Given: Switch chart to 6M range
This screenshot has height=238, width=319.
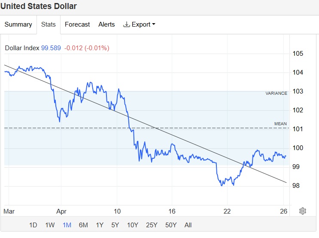Looking at the screenshot, I should click(84, 225).
